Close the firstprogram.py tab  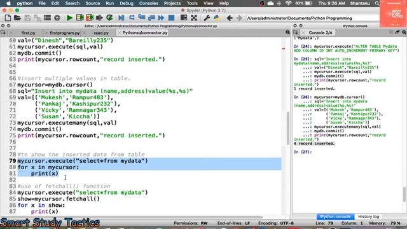[x=46, y=33]
